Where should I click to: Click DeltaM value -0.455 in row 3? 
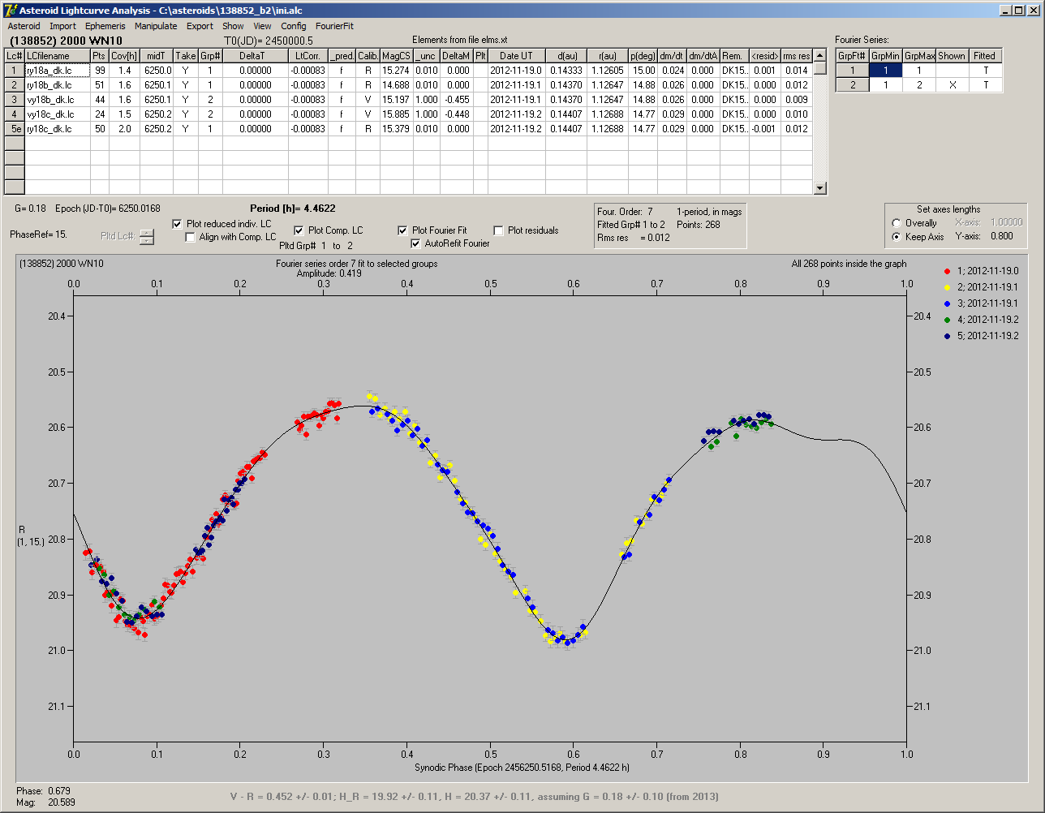pyautogui.click(x=458, y=100)
